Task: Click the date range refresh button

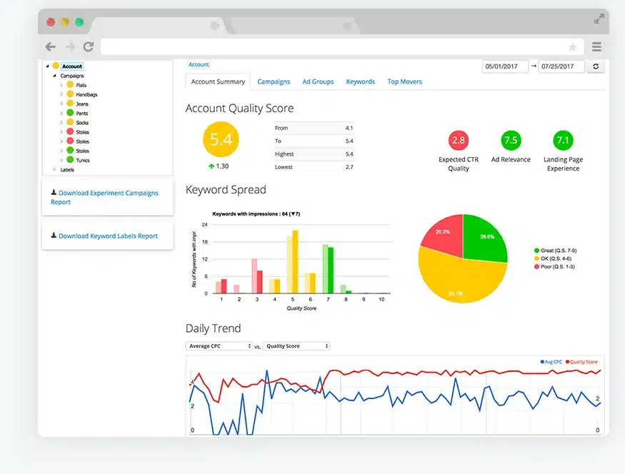Action: tap(596, 66)
